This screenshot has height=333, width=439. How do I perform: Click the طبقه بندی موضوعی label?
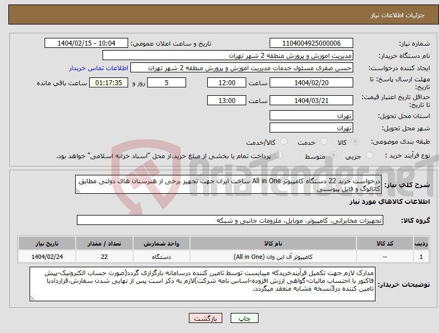point(401,141)
